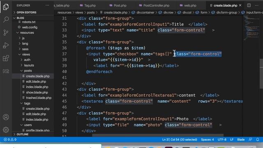
Task: Switch to web.php tab
Action: (188, 5)
